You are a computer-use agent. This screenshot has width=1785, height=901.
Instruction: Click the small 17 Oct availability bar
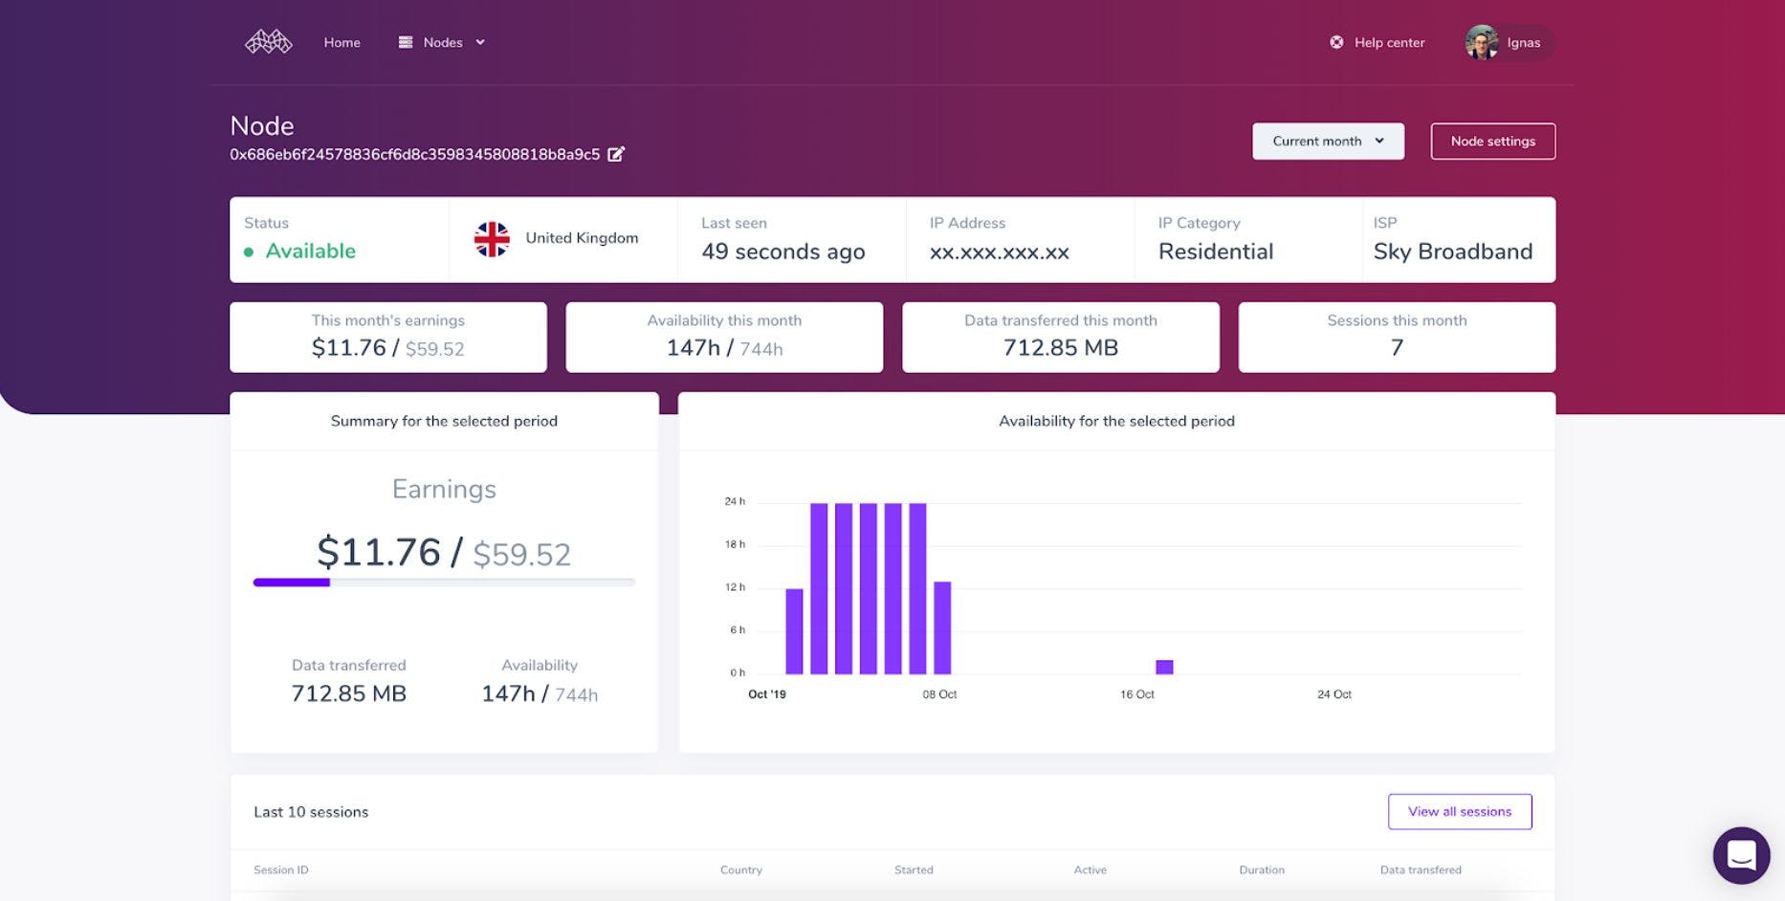point(1164,667)
